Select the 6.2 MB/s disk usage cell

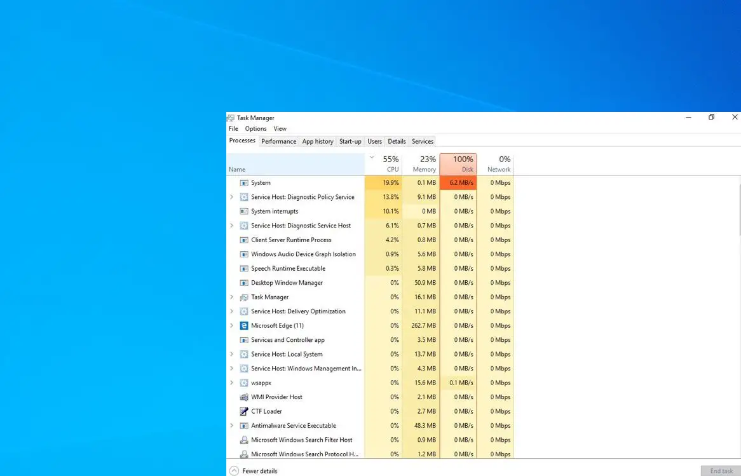point(458,183)
